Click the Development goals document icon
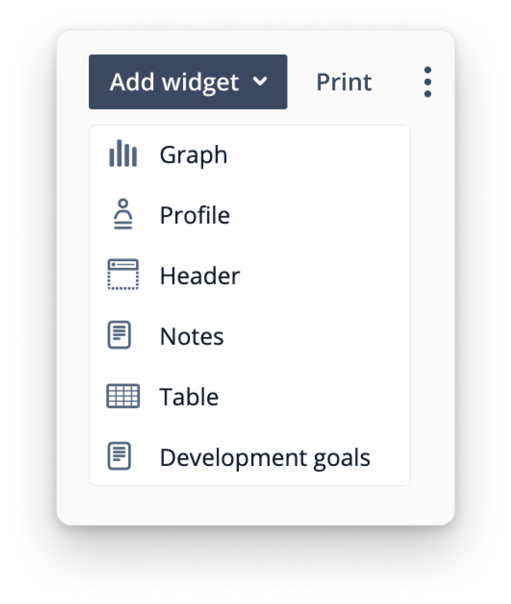Viewport: 511px width, 604px height. click(x=119, y=457)
